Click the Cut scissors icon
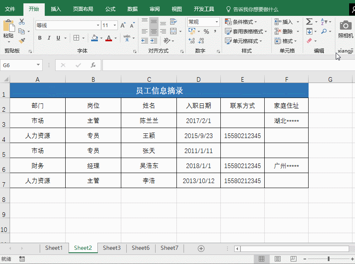The image size is (355, 264). point(22,22)
